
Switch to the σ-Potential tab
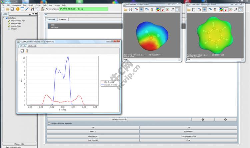pos(32,46)
